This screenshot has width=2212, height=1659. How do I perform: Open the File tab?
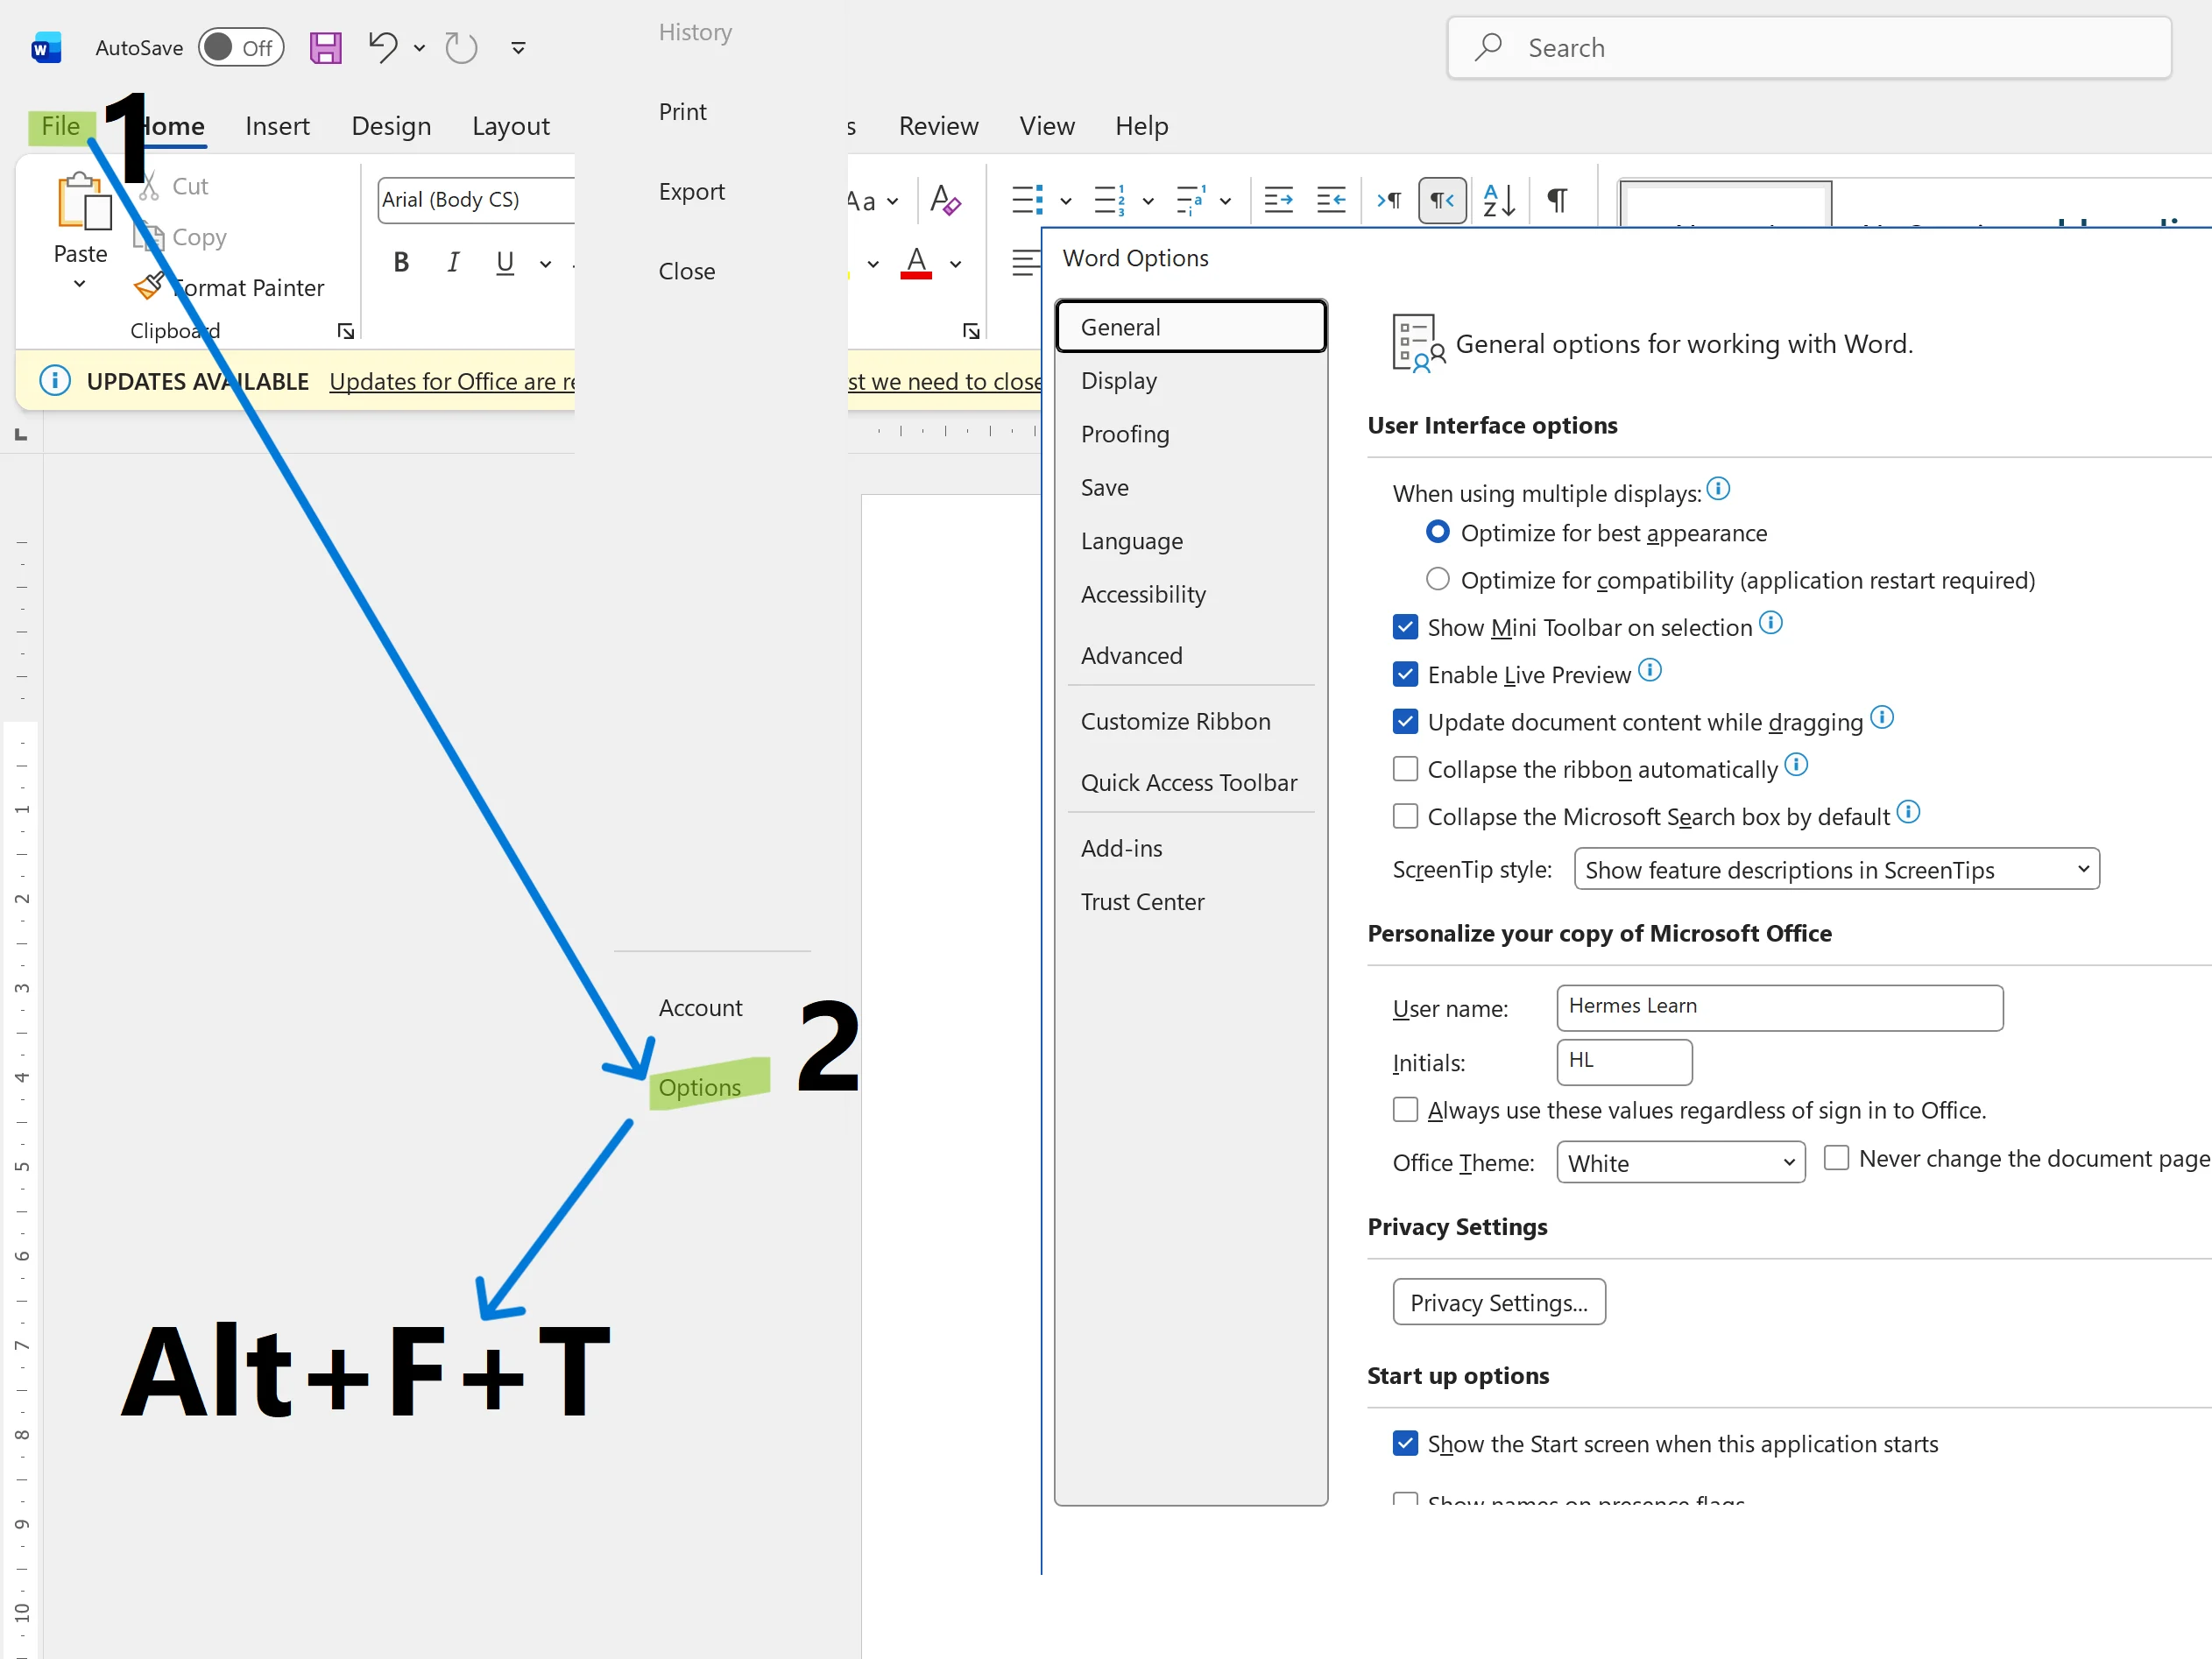[61, 126]
